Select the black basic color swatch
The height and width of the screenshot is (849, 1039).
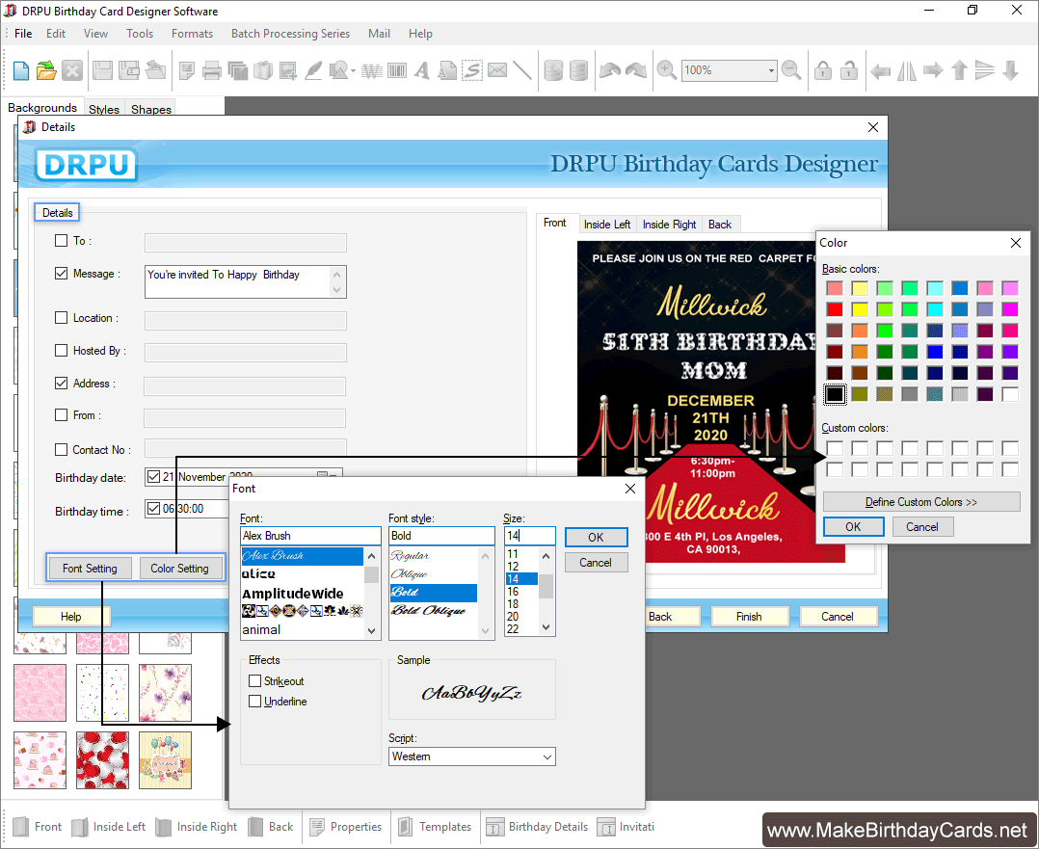click(x=835, y=394)
